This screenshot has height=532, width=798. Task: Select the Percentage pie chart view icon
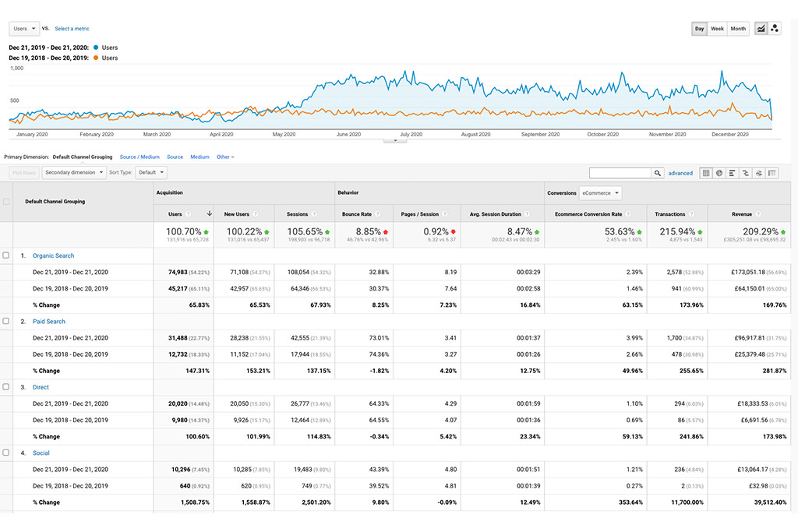pyautogui.click(x=719, y=173)
